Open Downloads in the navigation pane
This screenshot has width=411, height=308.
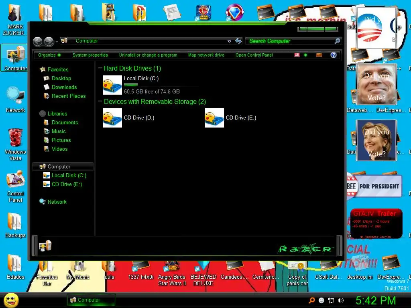point(64,87)
